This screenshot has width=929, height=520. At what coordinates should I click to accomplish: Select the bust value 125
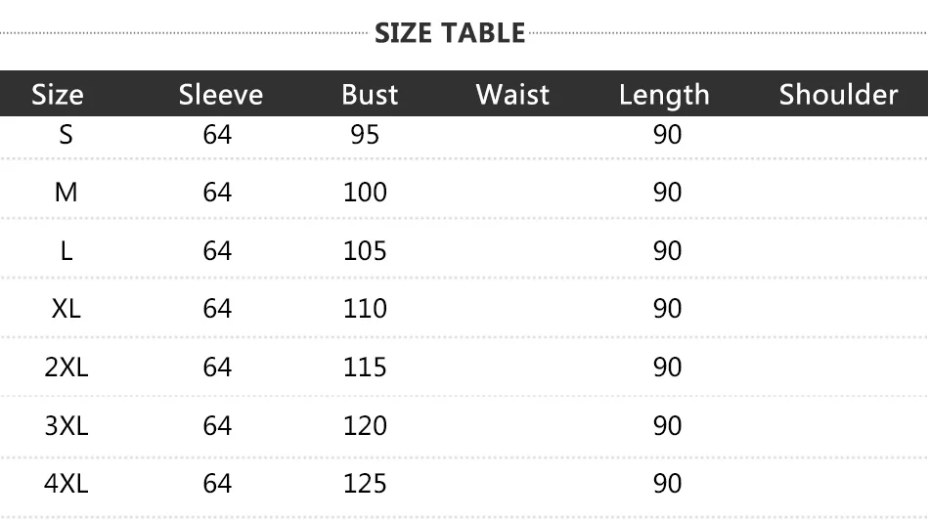365,483
